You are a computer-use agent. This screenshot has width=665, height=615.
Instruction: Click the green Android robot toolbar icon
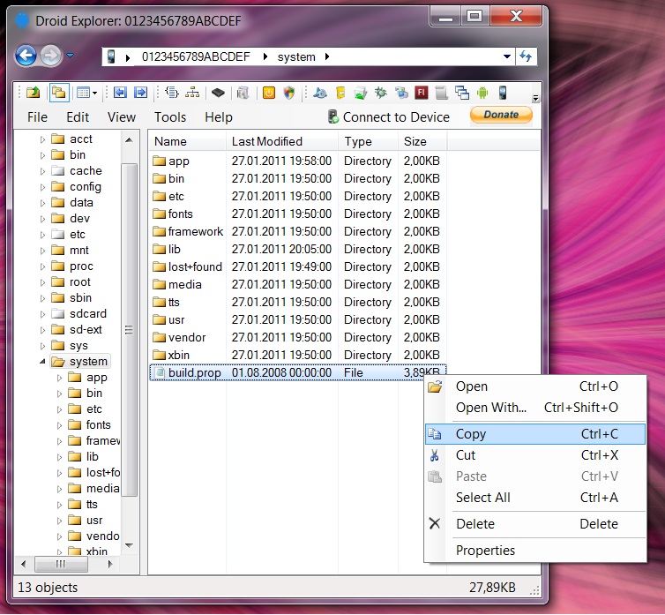point(482,92)
